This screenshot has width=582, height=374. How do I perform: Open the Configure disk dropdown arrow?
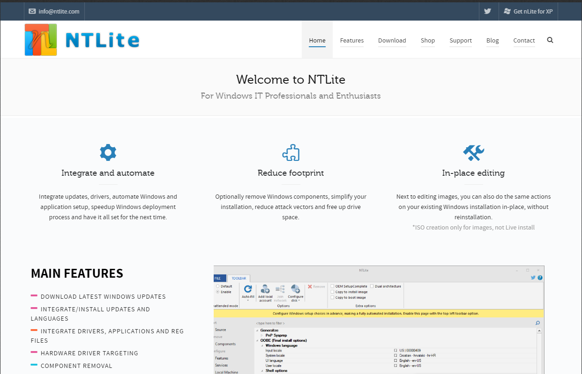point(299,301)
